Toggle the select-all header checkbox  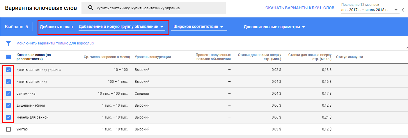pos(9,57)
